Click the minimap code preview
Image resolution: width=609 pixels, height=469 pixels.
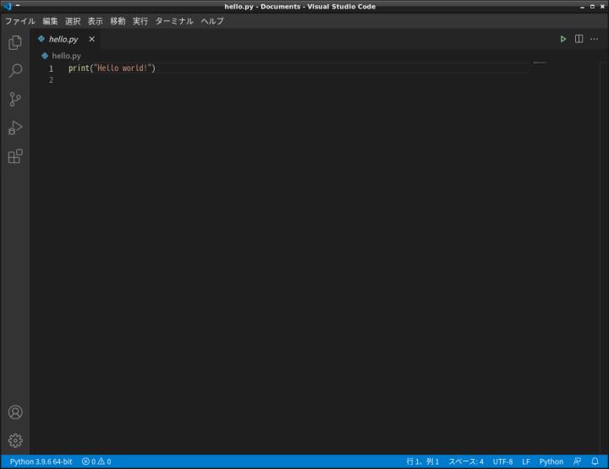[x=540, y=63]
